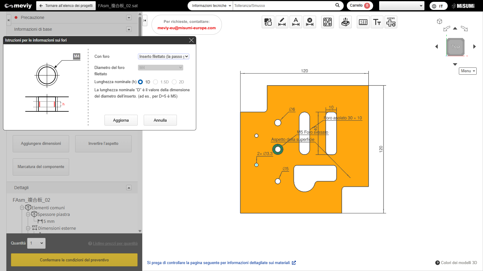Collapse the Dettagli section
The height and width of the screenshot is (271, 483).
tap(129, 188)
